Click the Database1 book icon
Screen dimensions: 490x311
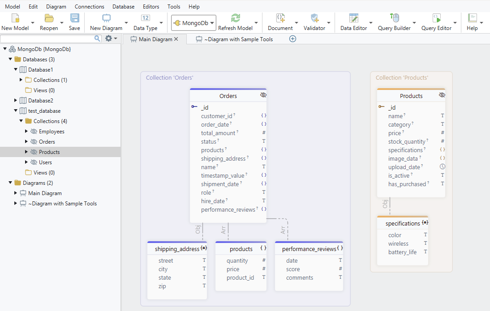click(x=23, y=70)
